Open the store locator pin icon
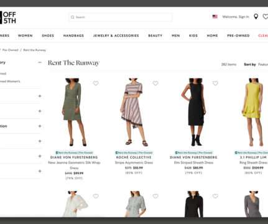The image size is (268, 224). click(256, 17)
